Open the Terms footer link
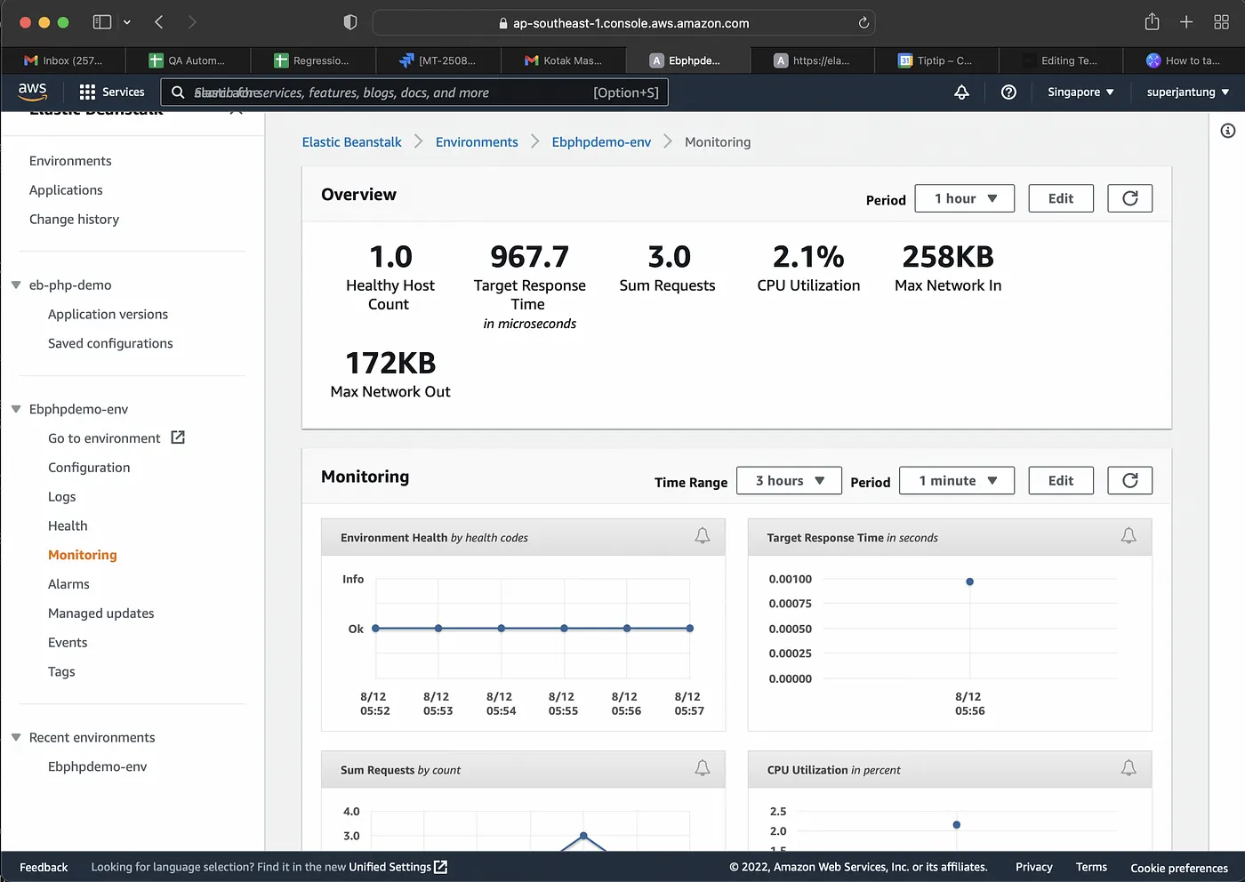 click(1091, 867)
